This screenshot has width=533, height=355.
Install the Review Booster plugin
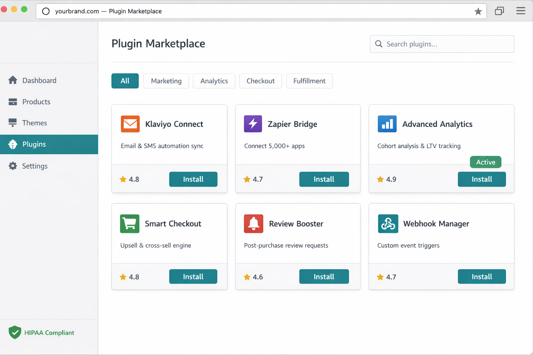tap(324, 277)
